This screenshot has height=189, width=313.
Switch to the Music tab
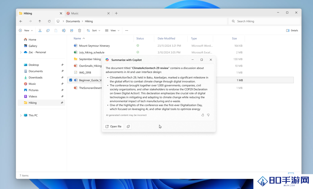[x=88, y=13]
